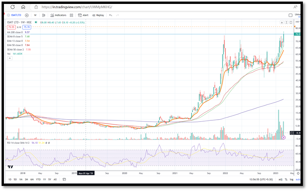Screen dimensions: 308x191
Task: Open the candlestick chart type selector
Action: coord(44,15)
